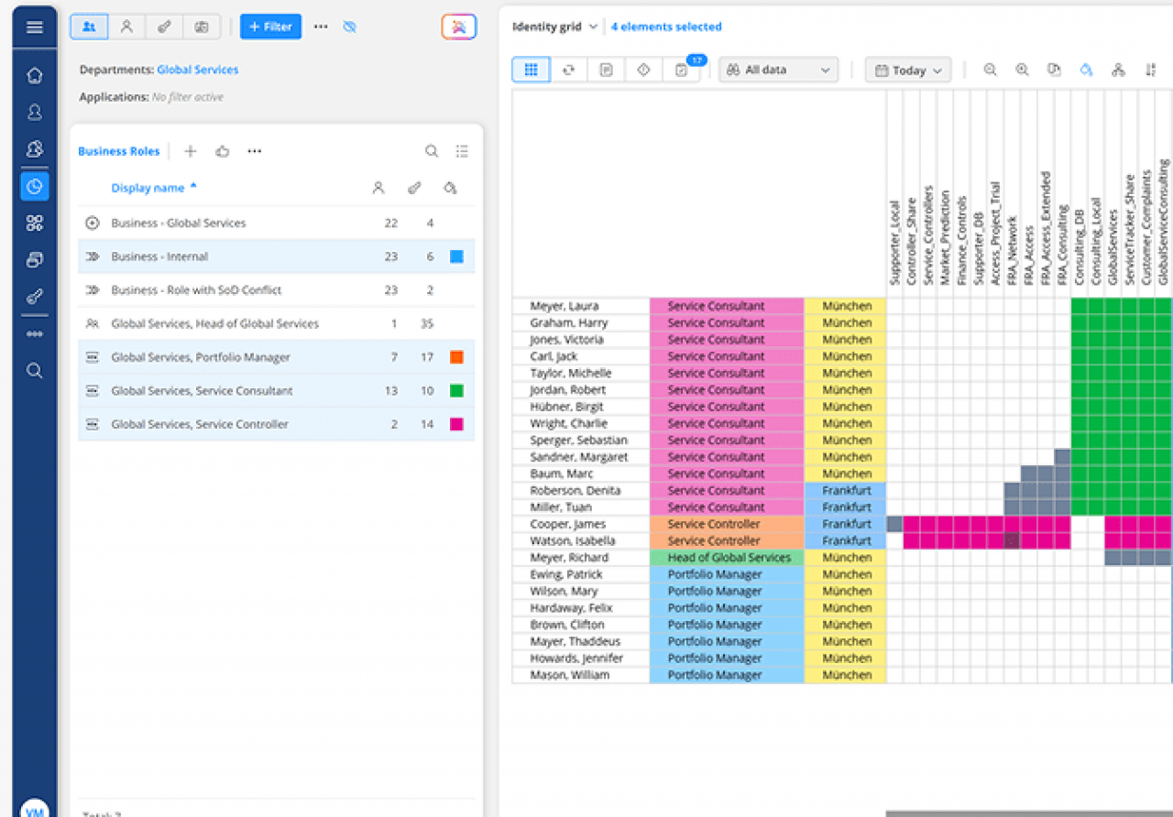Select the zoom out icon in grid toolbar
Image resolution: width=1173 pixels, height=817 pixels.
point(990,70)
